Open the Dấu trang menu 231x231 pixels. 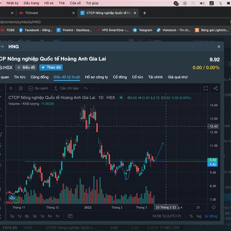tap(32, 3)
